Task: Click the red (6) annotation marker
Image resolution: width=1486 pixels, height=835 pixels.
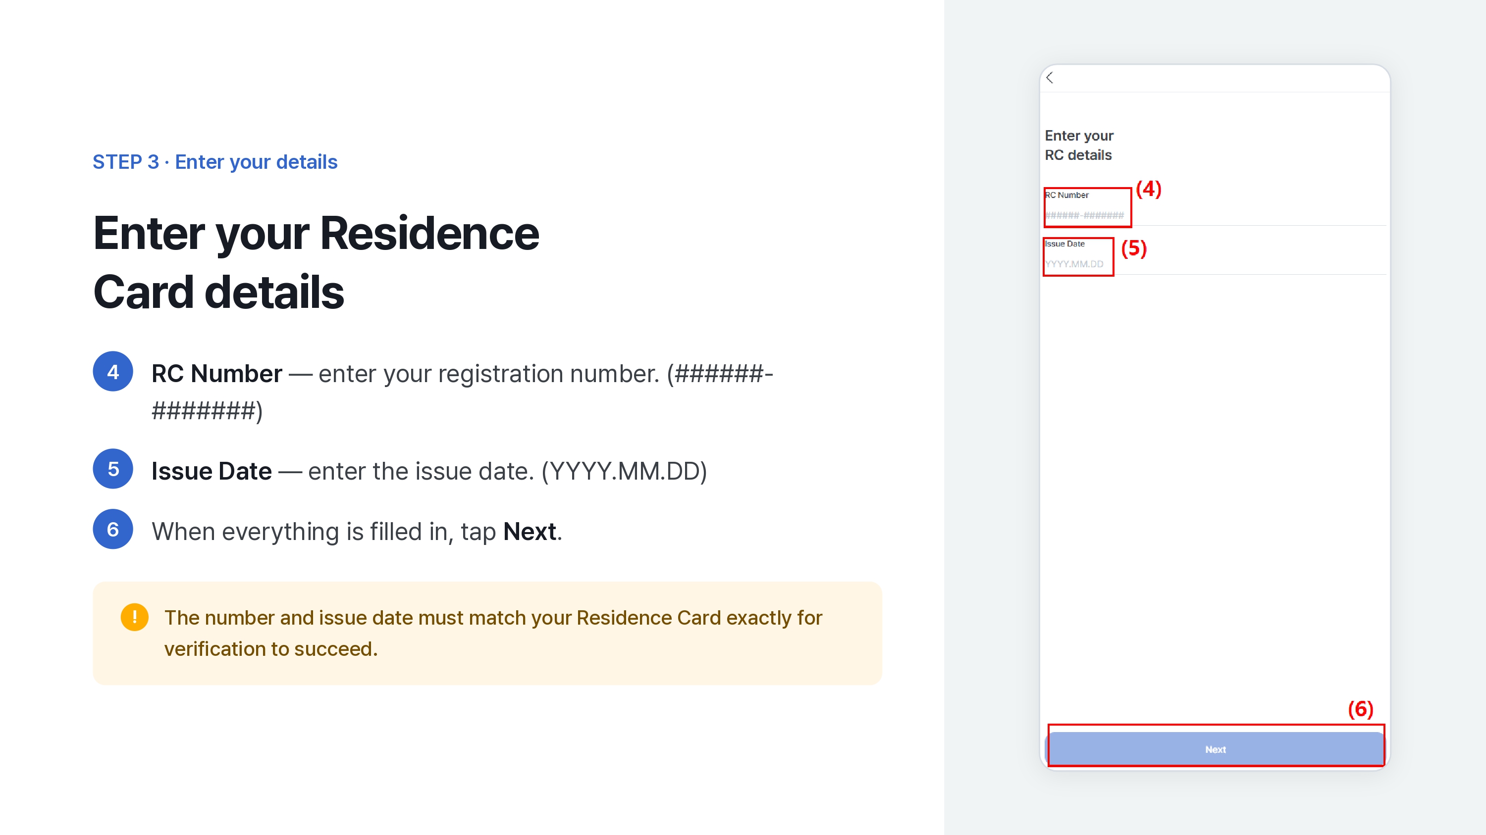Action: (1360, 709)
